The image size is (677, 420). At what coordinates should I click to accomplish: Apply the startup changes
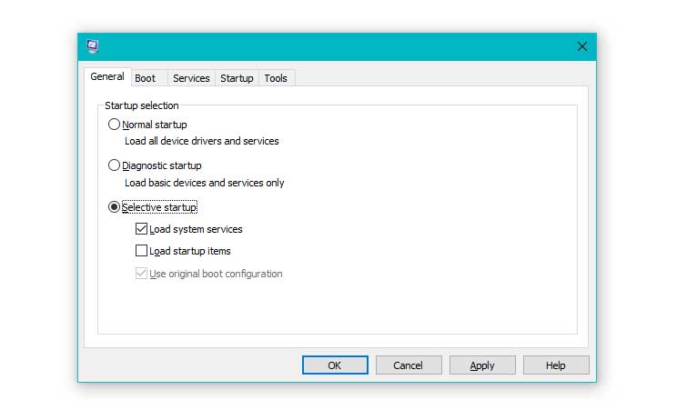pos(482,365)
